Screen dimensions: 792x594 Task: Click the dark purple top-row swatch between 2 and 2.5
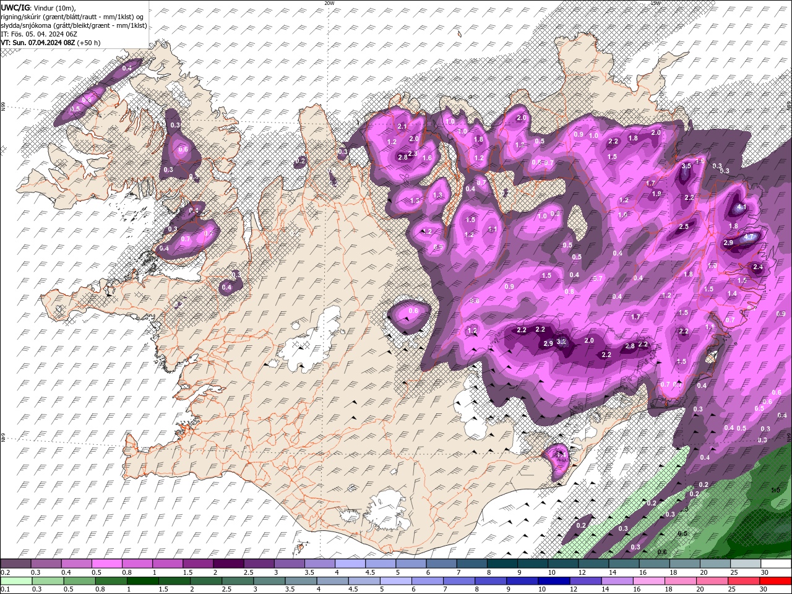(228, 564)
